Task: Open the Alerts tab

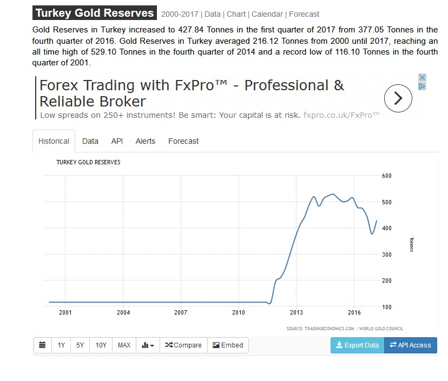Action: (x=145, y=141)
